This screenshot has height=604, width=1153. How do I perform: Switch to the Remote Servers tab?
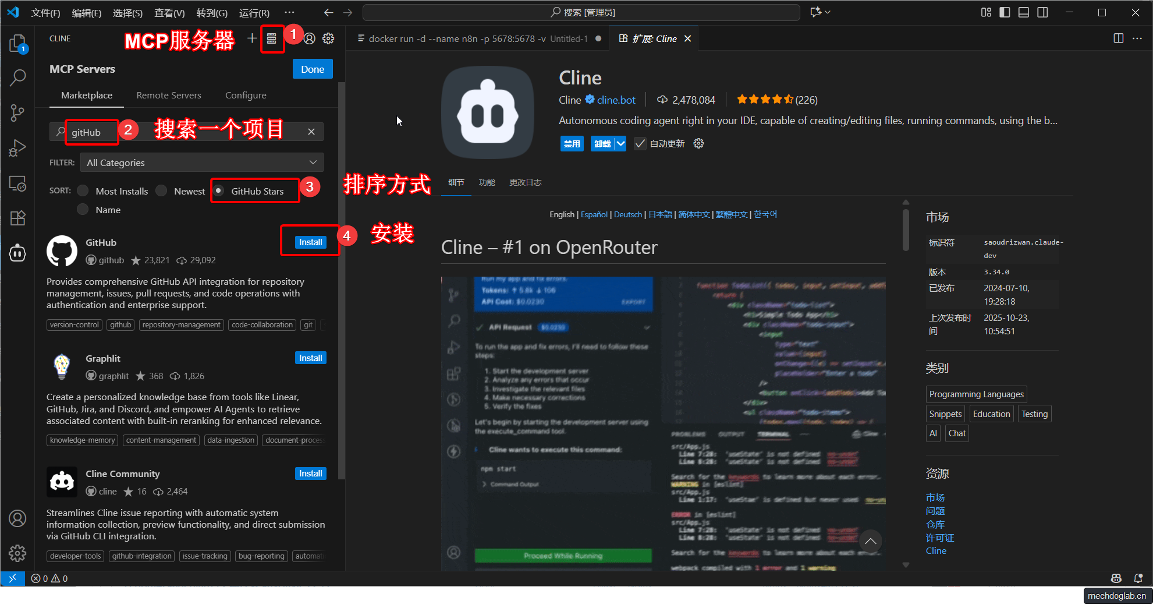click(169, 96)
